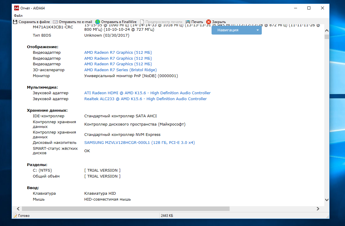Click the Печать toolbar label
The height and width of the screenshot is (226, 345).
click(197, 22)
